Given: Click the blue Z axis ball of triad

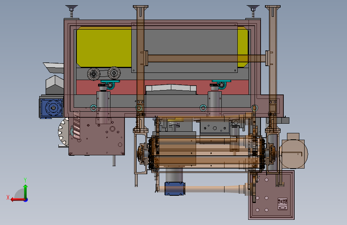Looking at the screenshot, I should (26, 200).
